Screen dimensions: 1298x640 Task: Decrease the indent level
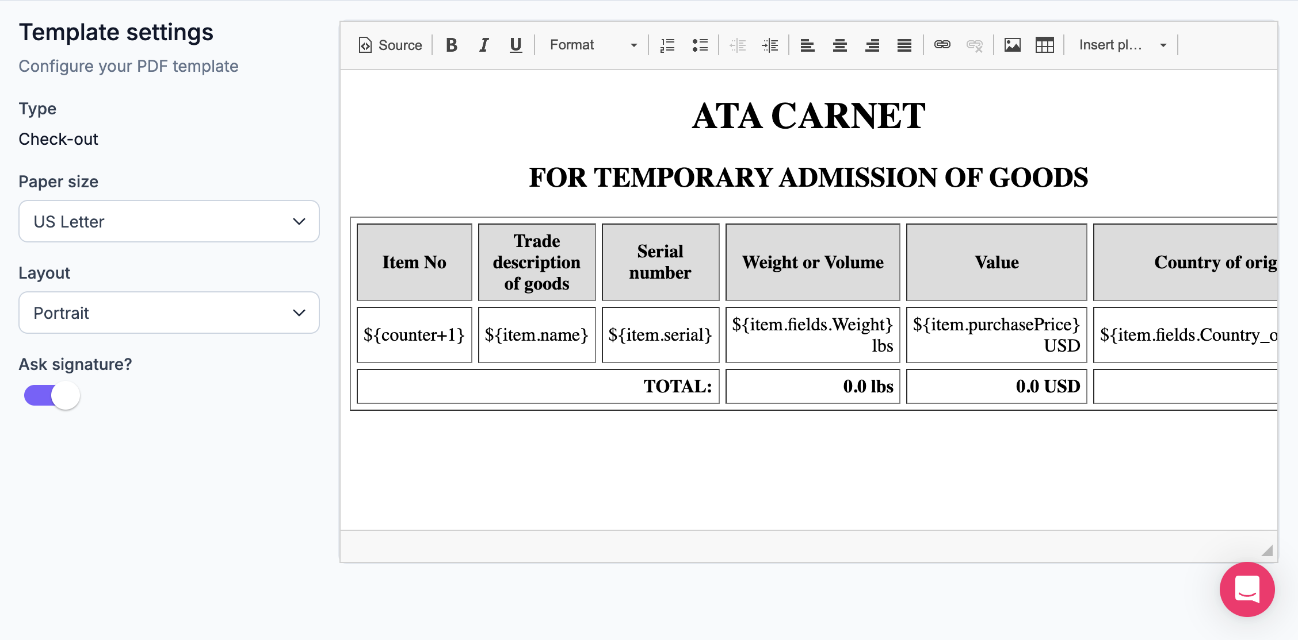click(x=738, y=45)
